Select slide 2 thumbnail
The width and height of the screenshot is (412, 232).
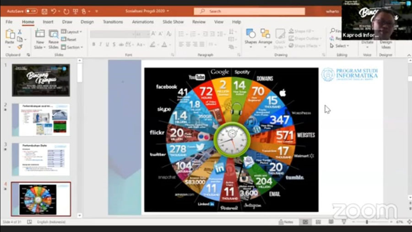[41, 120]
